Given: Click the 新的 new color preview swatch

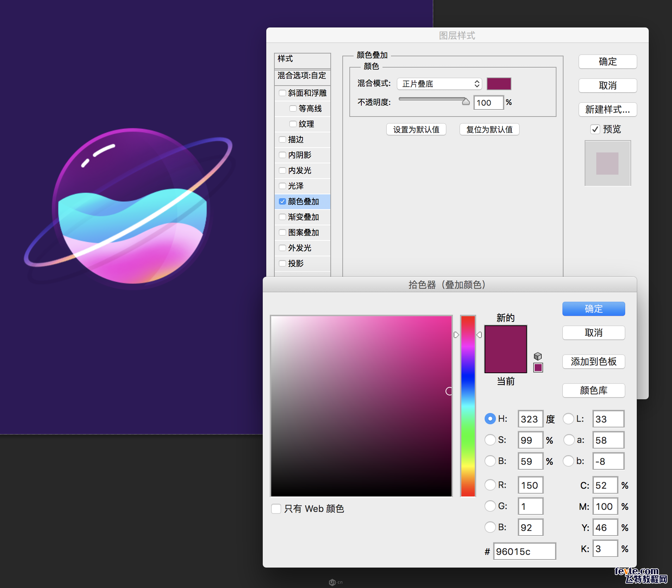Looking at the screenshot, I should pos(506,337).
